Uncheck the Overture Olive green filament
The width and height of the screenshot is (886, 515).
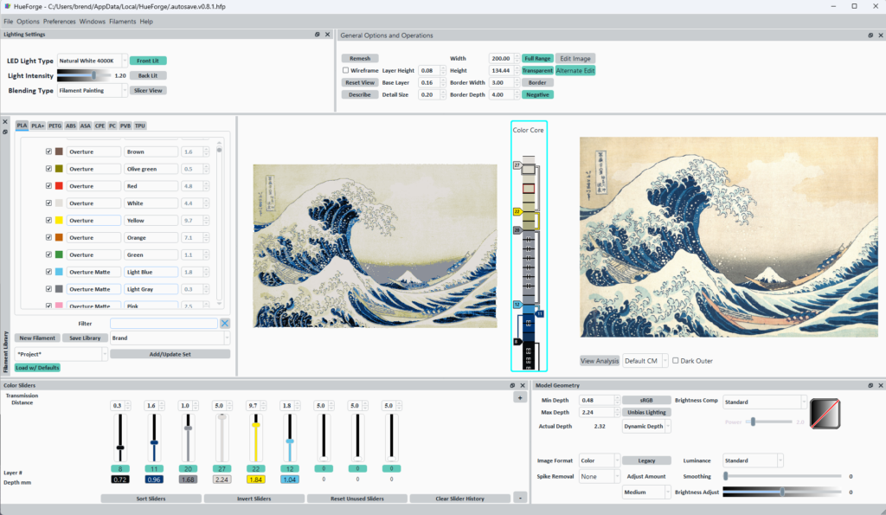48,169
